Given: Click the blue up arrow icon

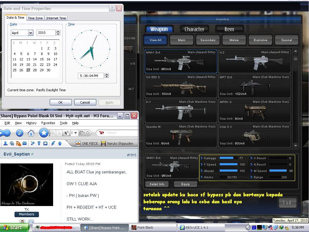Looking at the screenshot, I should pos(60,143).
